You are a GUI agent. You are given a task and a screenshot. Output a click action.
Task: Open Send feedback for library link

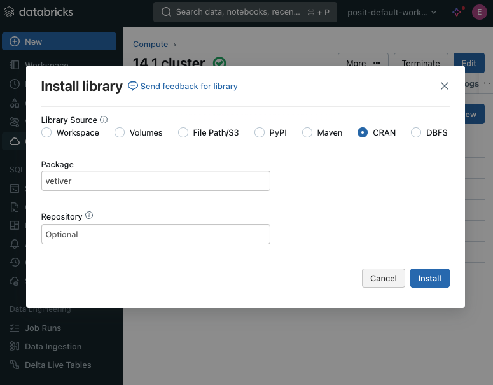(x=183, y=87)
